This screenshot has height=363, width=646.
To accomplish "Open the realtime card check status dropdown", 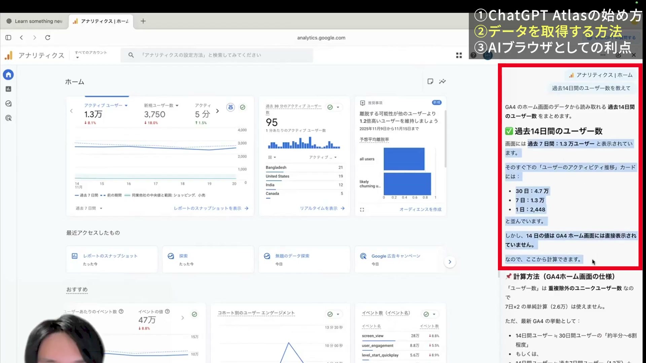I will (x=334, y=107).
